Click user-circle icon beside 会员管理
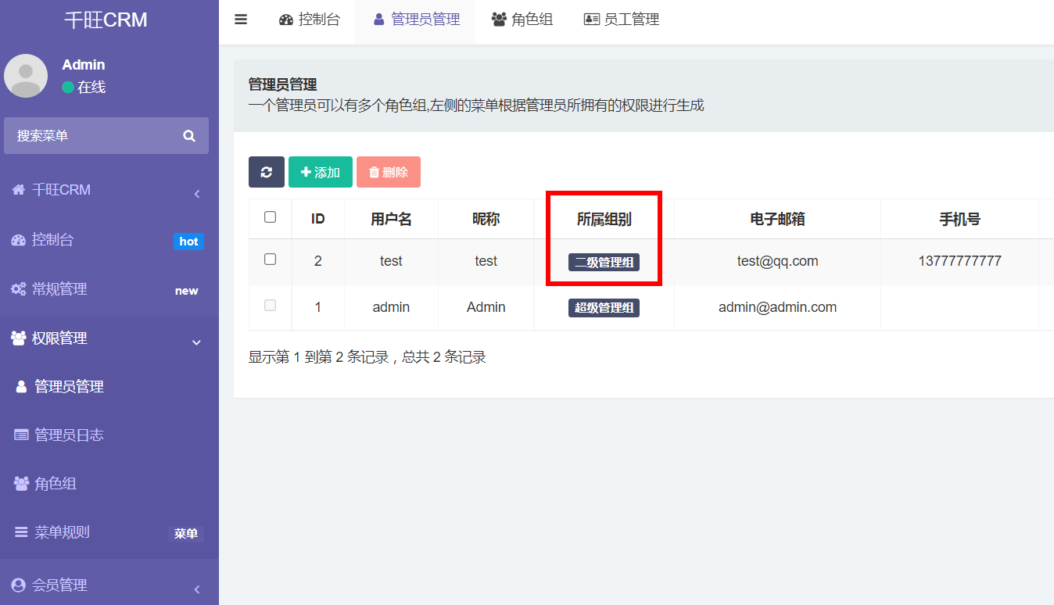Viewport: 1054px width, 605px height. 19,585
